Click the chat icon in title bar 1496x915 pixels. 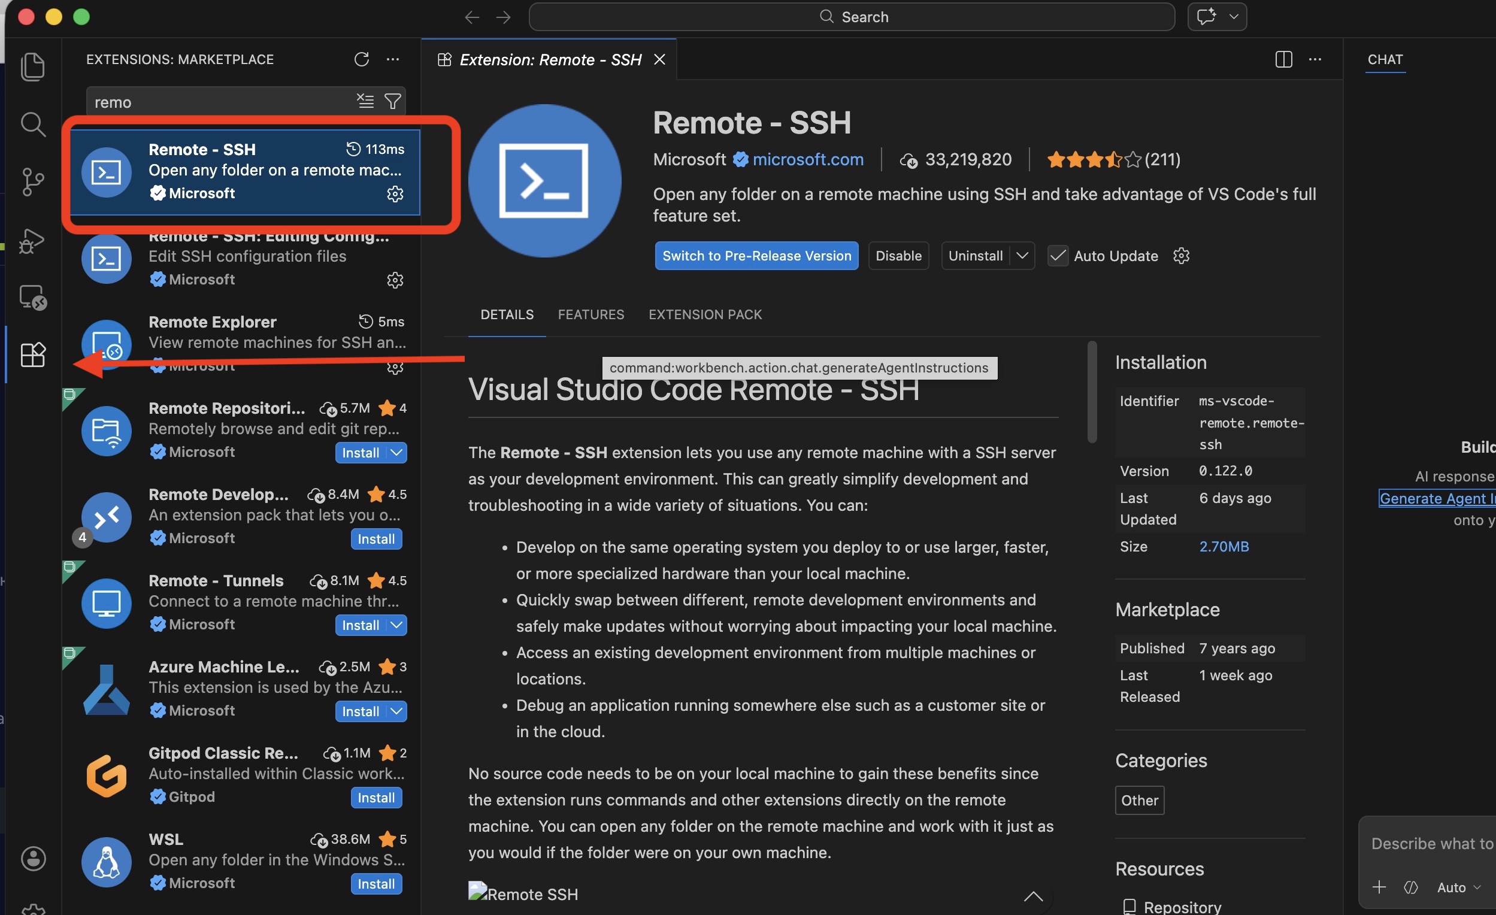click(1206, 16)
